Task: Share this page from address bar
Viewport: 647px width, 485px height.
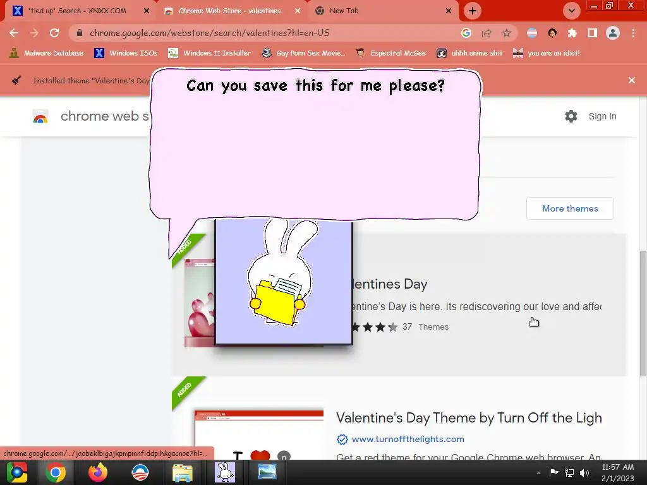Action: [x=487, y=33]
